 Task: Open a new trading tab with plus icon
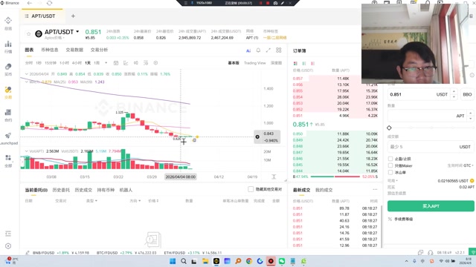tap(73, 16)
